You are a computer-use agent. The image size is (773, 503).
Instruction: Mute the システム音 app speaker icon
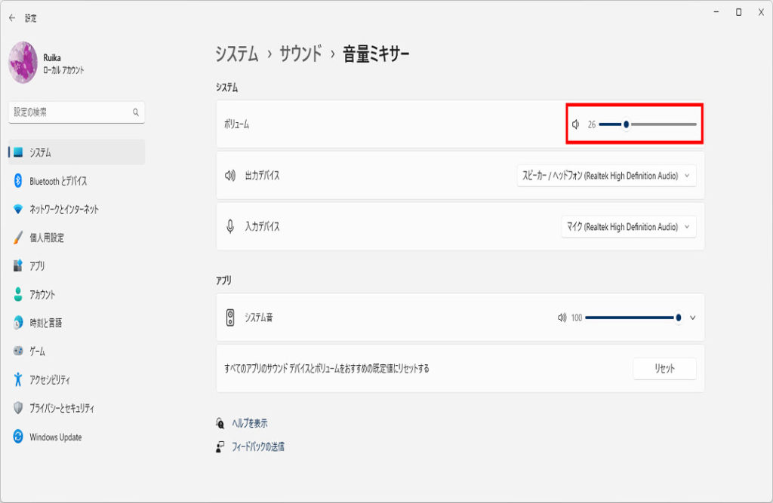[562, 318]
